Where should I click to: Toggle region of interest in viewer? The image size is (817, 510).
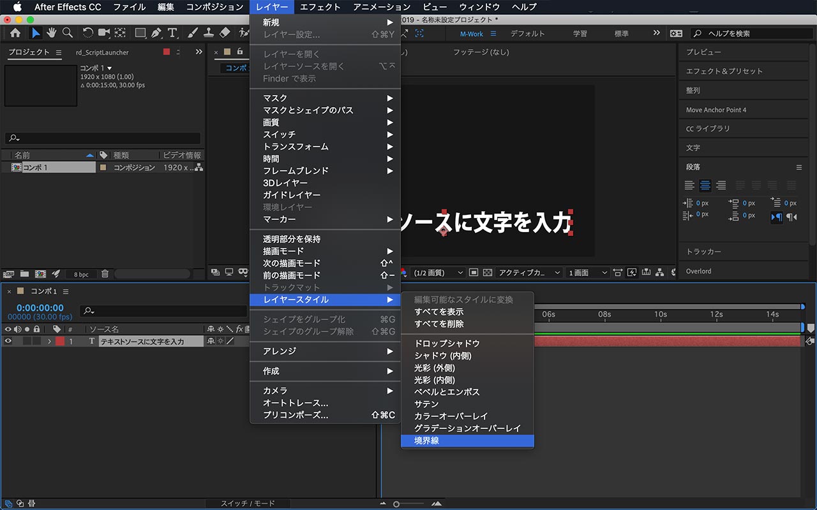pyautogui.click(x=474, y=273)
